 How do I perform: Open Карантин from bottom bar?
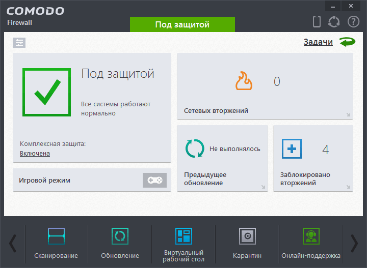click(x=247, y=244)
